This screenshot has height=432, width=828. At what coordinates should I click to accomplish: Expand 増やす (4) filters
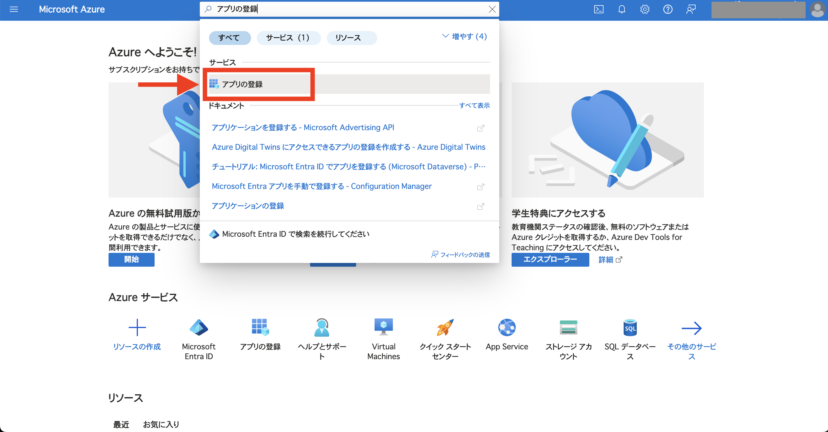(x=465, y=36)
